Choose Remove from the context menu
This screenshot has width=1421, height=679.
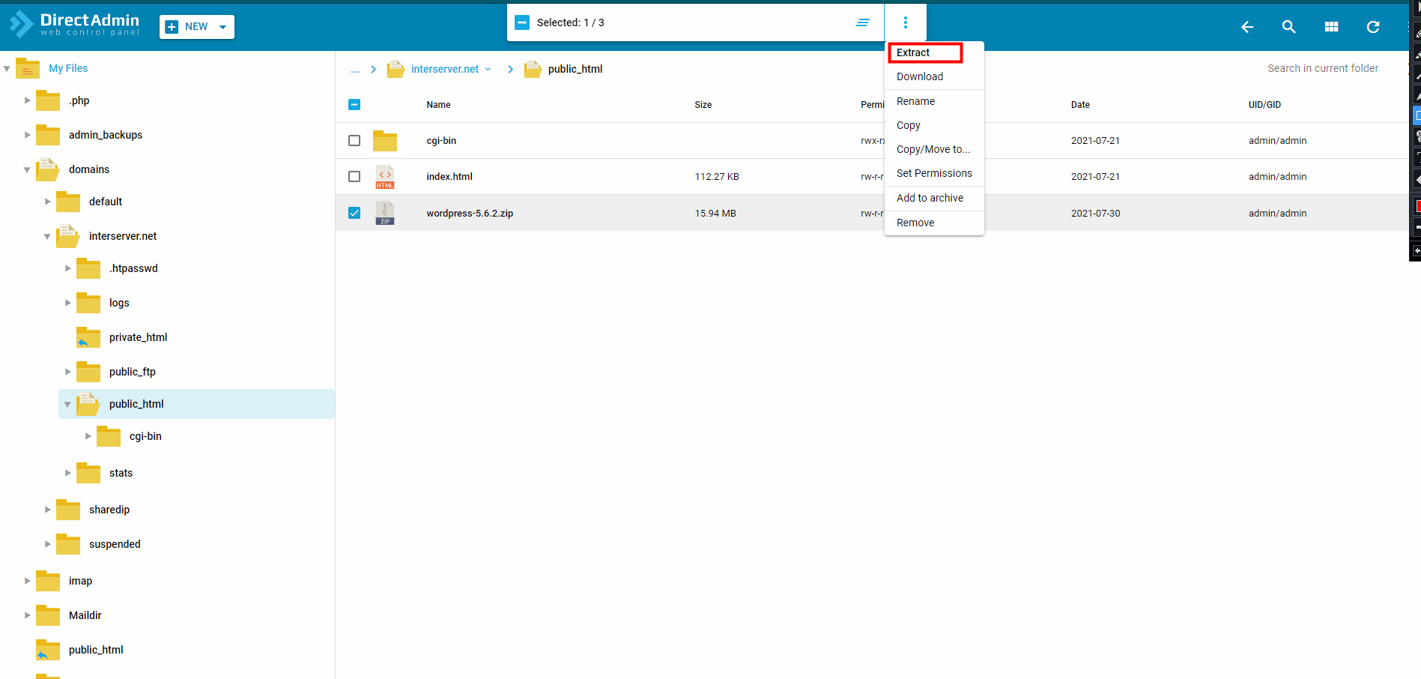[934, 223]
